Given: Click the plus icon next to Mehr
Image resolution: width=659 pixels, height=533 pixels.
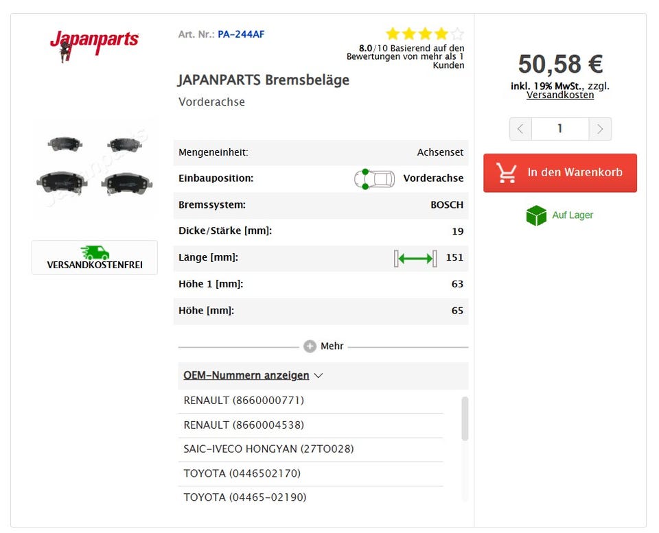Looking at the screenshot, I should point(310,346).
